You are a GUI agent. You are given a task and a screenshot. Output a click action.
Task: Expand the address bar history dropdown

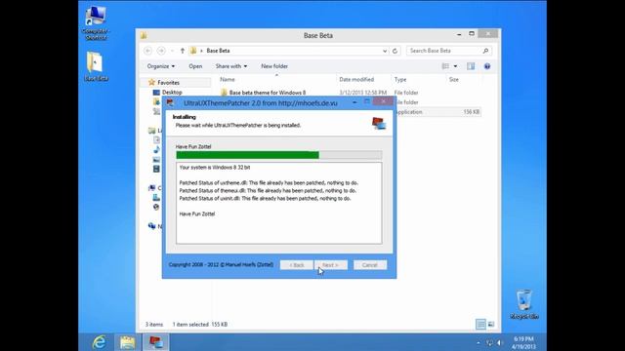pos(385,51)
